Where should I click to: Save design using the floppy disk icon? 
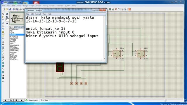[x=10, y=9]
